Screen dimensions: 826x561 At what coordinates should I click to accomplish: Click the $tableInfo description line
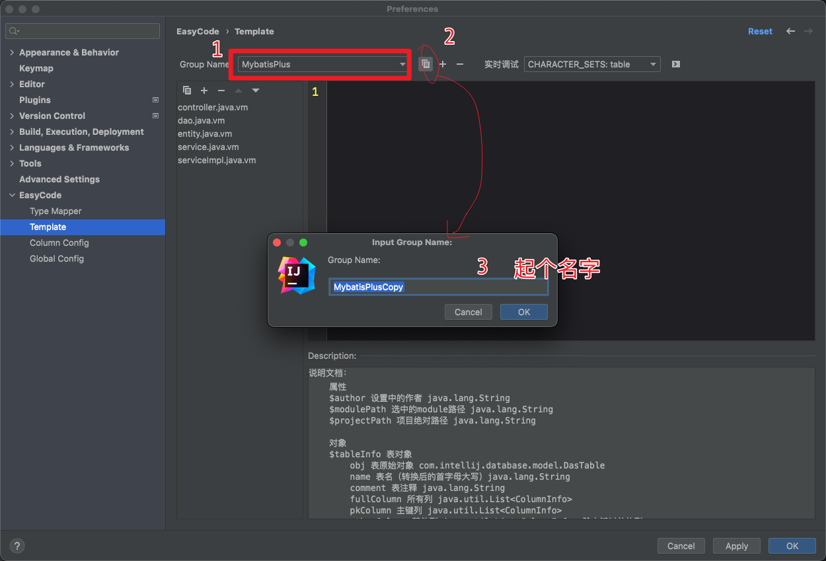pyautogui.click(x=371, y=454)
